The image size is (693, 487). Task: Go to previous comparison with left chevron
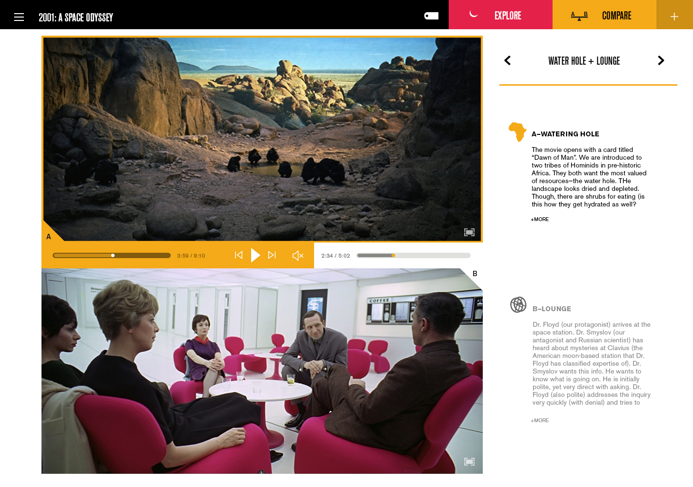pos(508,60)
